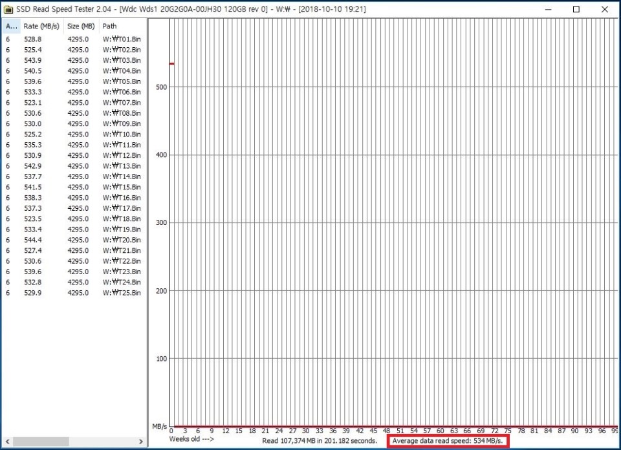Click the SSD Read Speed Tester title bar icon

[8, 9]
